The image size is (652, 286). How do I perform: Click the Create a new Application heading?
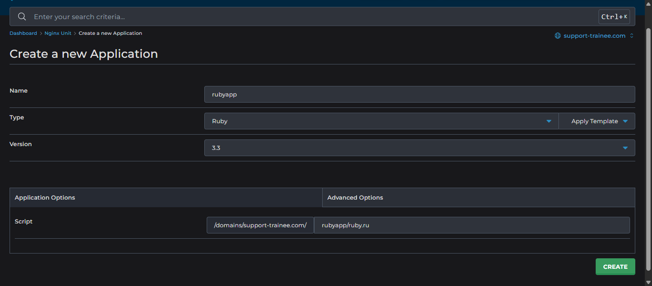84,54
